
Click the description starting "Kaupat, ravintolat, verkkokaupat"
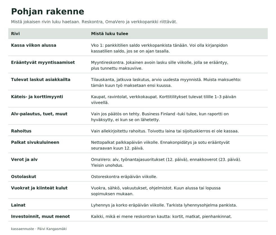(164, 99)
